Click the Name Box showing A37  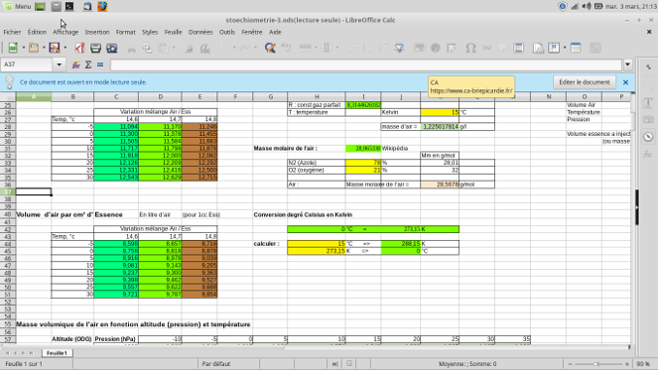[x=28, y=64]
